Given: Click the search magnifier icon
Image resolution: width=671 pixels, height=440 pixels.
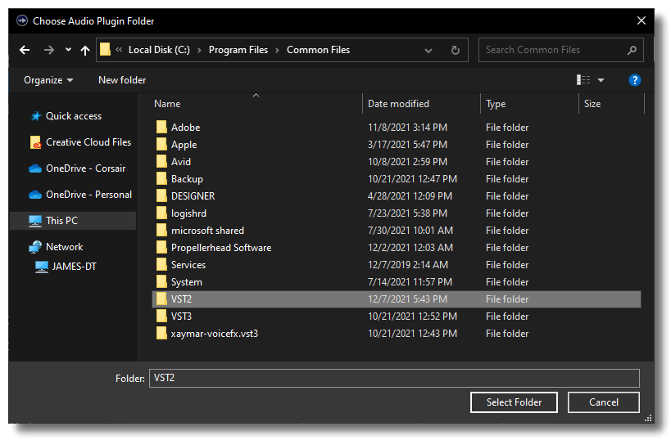Looking at the screenshot, I should click(632, 50).
